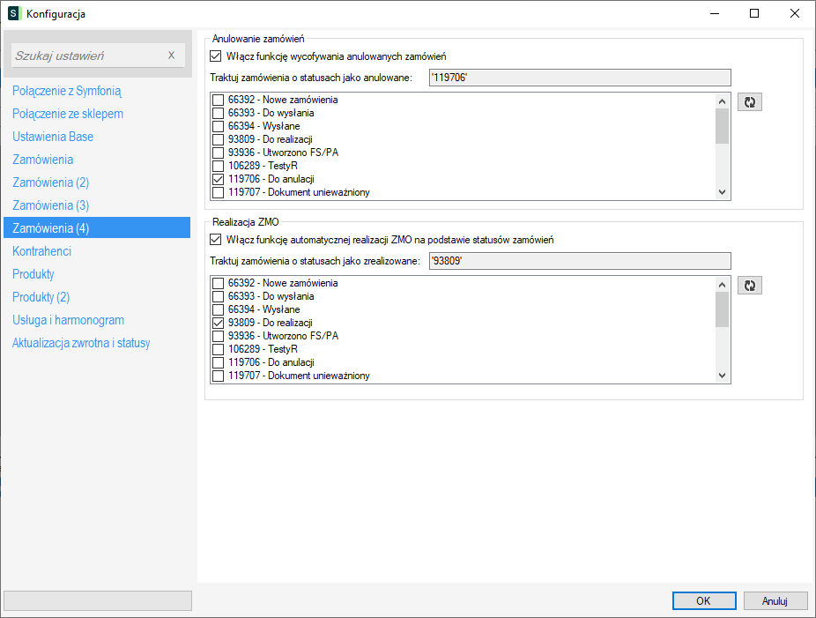This screenshot has height=618, width=816.
Task: Click the cancelled statuses text field '119706'
Action: [x=579, y=78]
